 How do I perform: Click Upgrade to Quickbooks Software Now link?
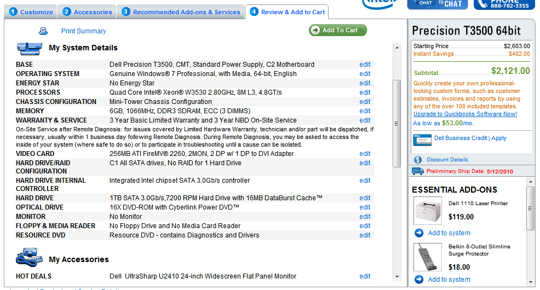pos(465,114)
